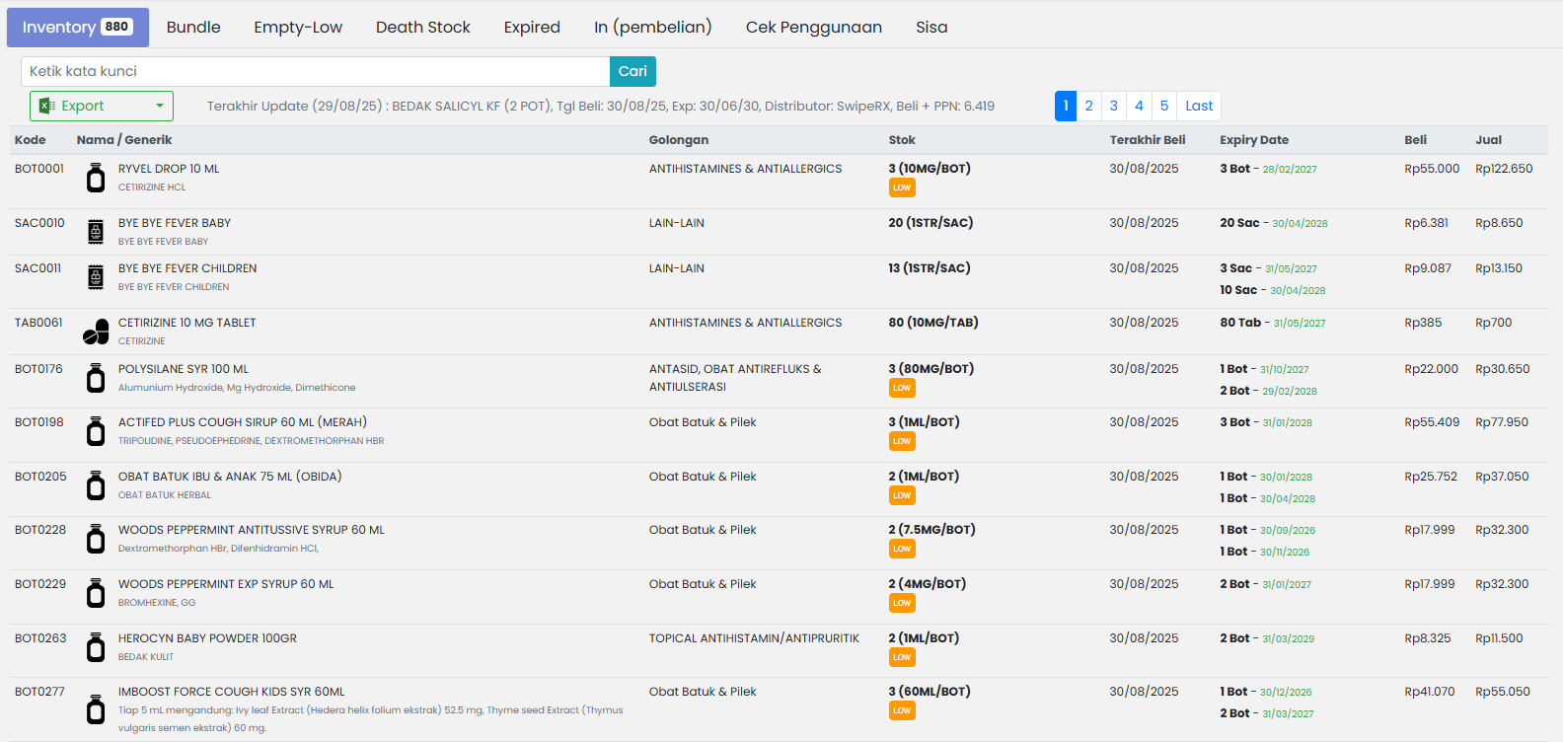Open the Expired tab
Viewport: 1563px width, 742px height.
point(532,28)
